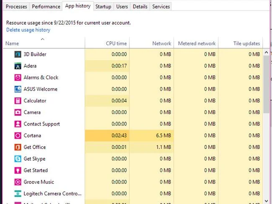Click Get Office CPU time 0:00:01
The height and width of the screenshot is (204, 272).
(119, 147)
